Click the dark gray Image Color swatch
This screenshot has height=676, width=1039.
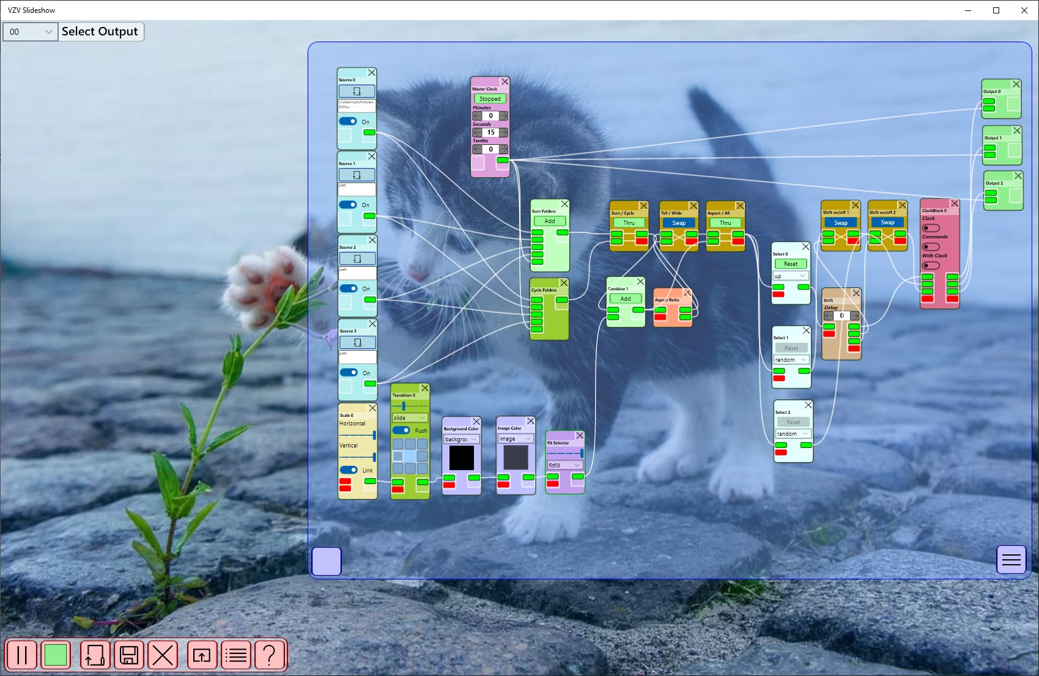tap(516, 458)
